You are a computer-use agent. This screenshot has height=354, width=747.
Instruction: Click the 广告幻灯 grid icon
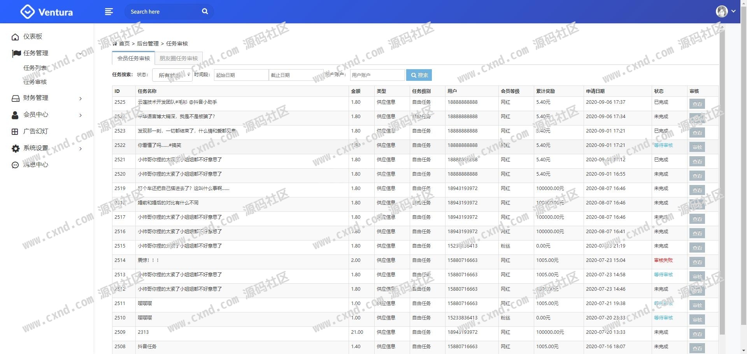pos(15,132)
